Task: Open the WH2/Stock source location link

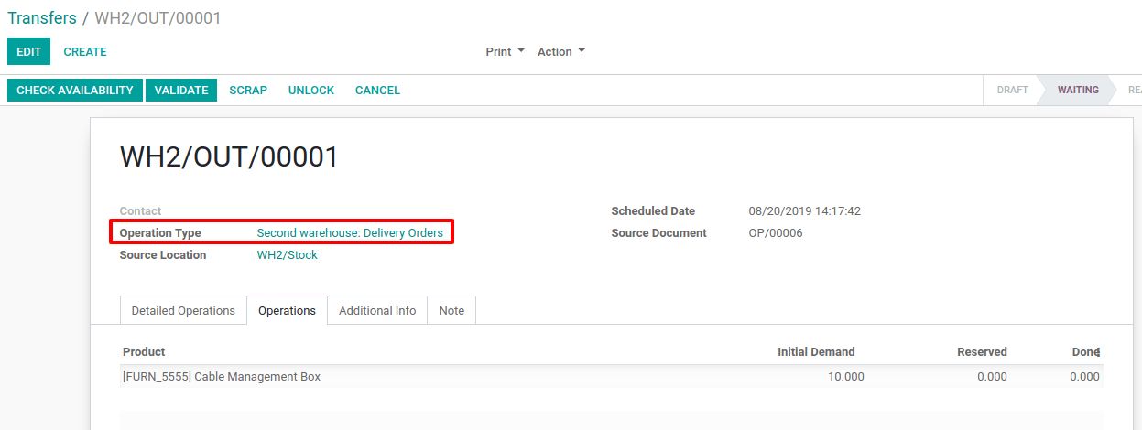Action: tap(288, 255)
